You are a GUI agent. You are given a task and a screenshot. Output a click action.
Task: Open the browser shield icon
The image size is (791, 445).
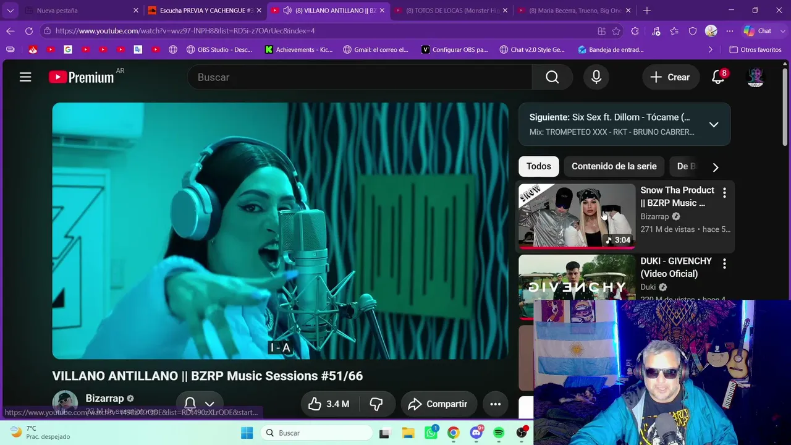coord(693,31)
